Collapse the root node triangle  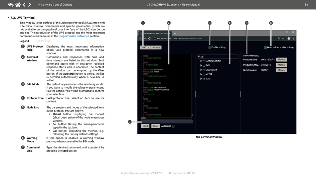click(199, 56)
